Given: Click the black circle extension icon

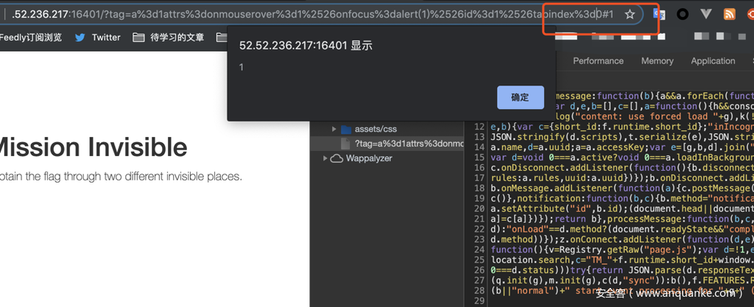Looking at the screenshot, I should click(683, 14).
